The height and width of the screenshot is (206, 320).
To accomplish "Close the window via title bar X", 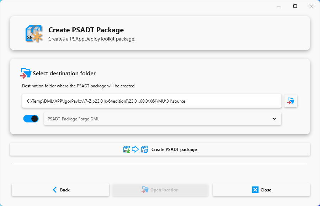I will [311, 6].
